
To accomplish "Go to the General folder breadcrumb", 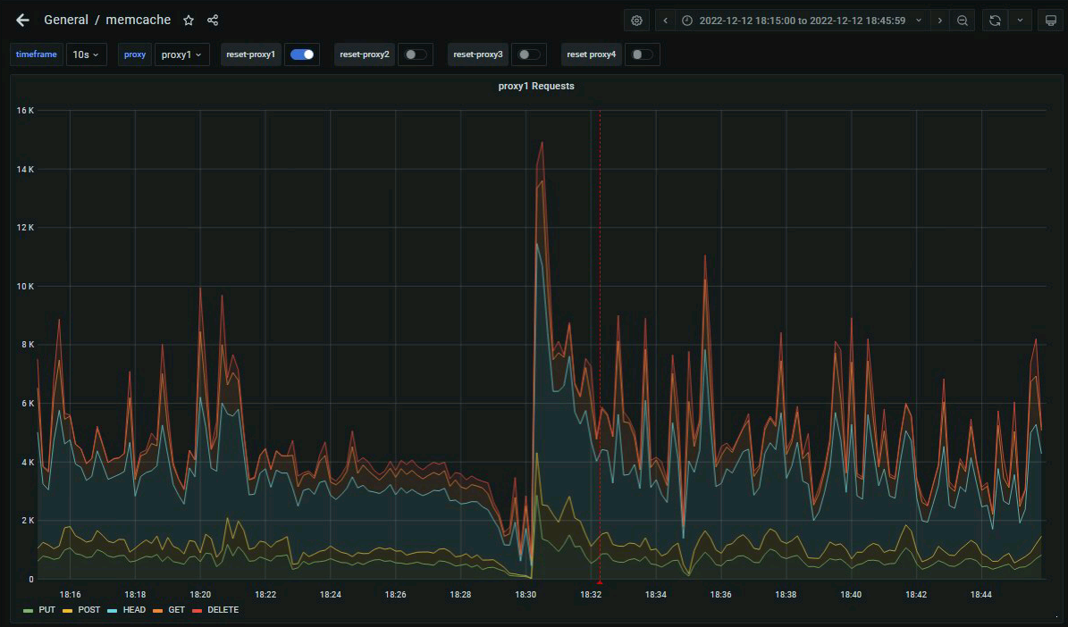I will [66, 20].
